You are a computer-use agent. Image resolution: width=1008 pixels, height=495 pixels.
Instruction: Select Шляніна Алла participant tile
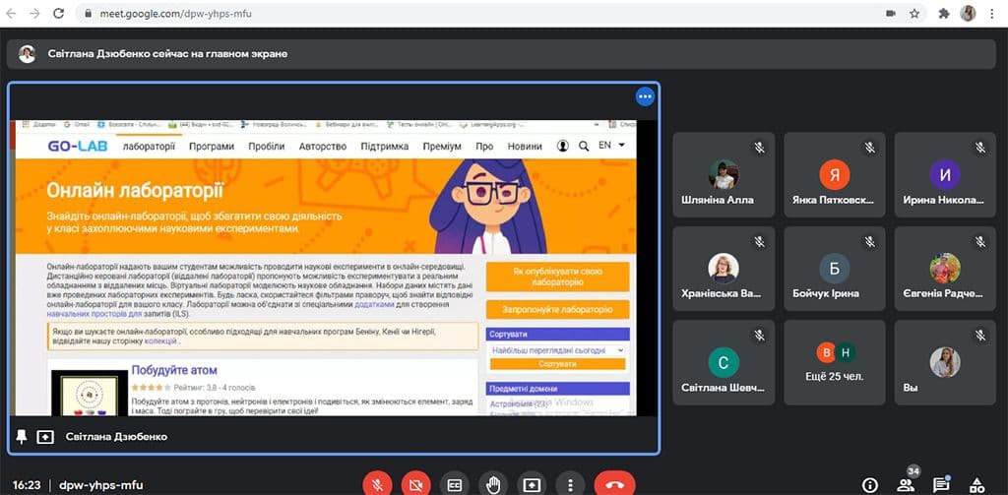724,174
